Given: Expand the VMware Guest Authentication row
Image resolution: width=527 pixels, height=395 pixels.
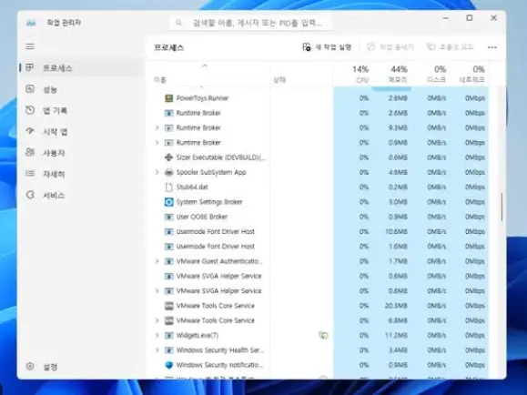Looking at the screenshot, I should (x=157, y=261).
